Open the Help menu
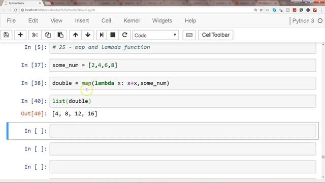Viewport: 325px width, 183px height. tap(190, 20)
